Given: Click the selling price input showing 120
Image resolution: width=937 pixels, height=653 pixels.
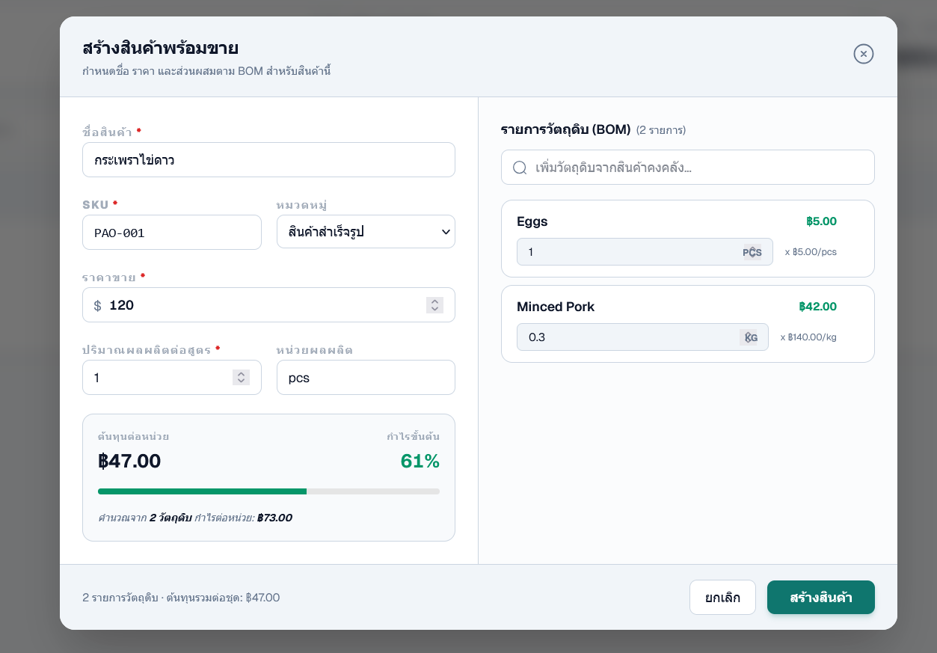Looking at the screenshot, I should (262, 305).
